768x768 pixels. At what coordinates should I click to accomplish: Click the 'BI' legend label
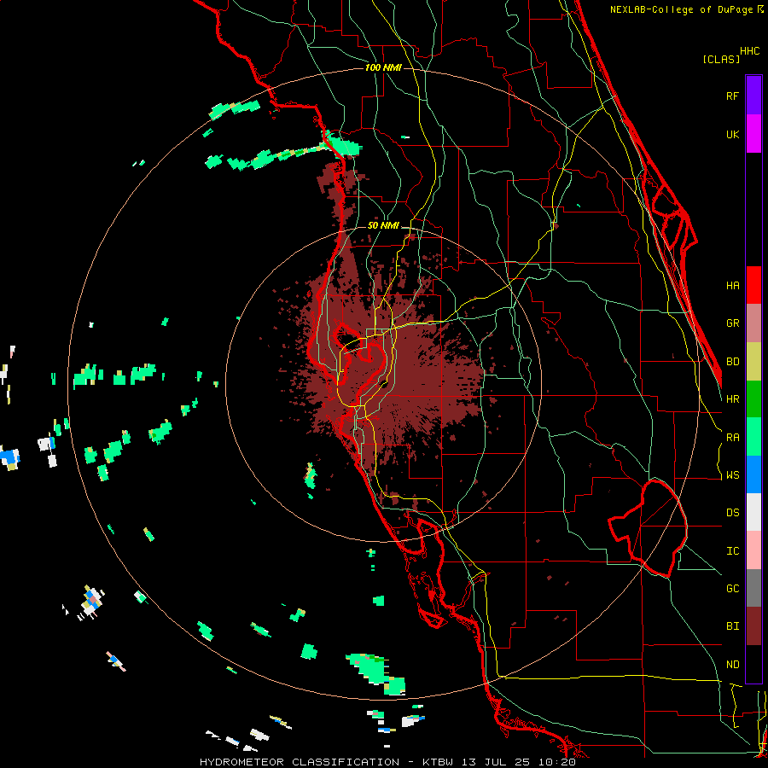coord(732,626)
